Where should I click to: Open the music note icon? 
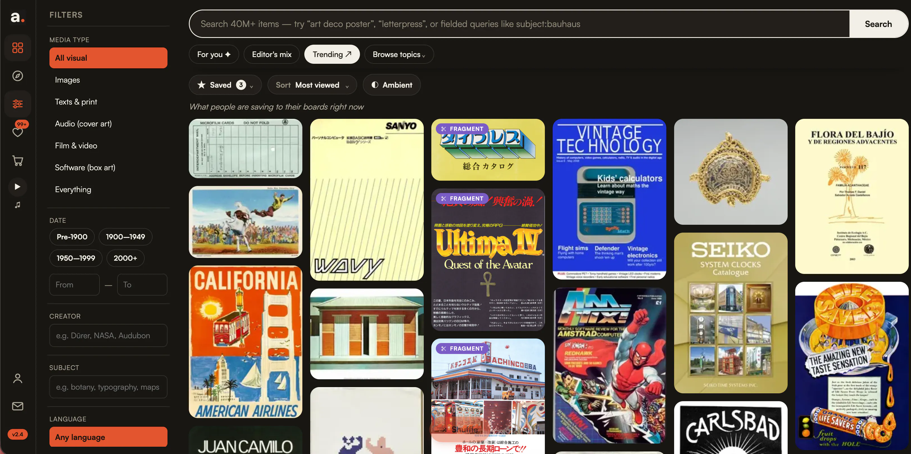[18, 205]
